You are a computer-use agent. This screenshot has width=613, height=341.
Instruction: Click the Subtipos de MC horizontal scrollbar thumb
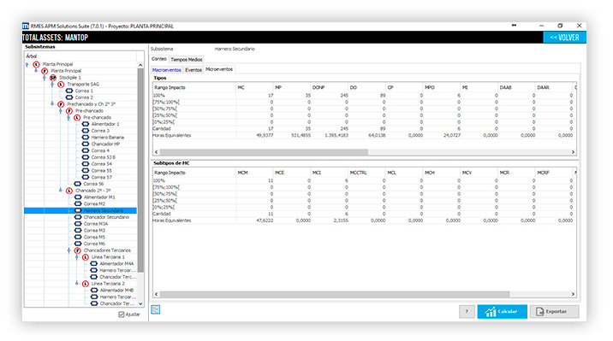pos(335,294)
